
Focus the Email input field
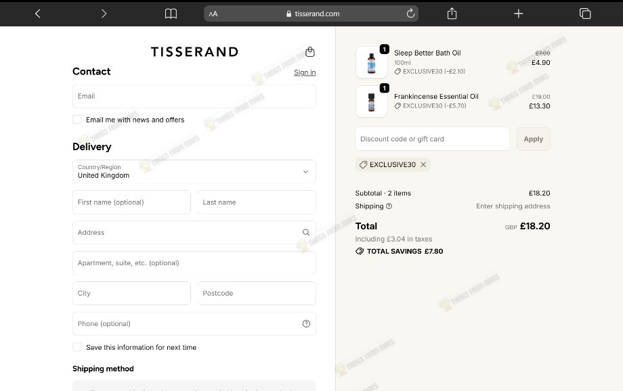(x=194, y=96)
